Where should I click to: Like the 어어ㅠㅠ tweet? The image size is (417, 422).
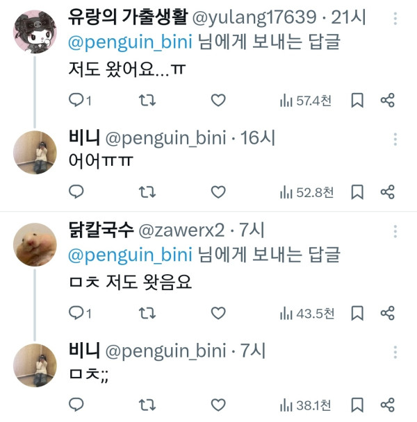click(218, 192)
